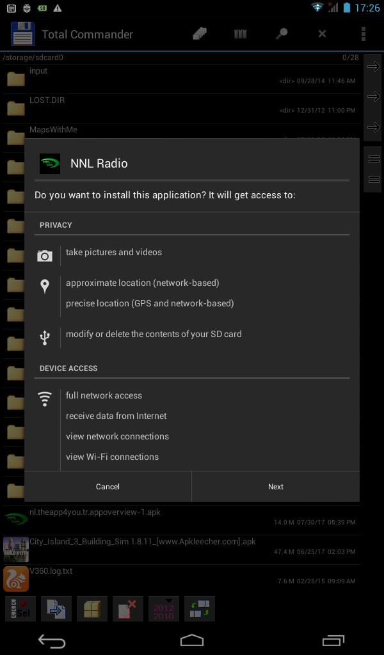Tap Next to continue installation
Viewport: 384px width, 655px height.
[276, 487]
